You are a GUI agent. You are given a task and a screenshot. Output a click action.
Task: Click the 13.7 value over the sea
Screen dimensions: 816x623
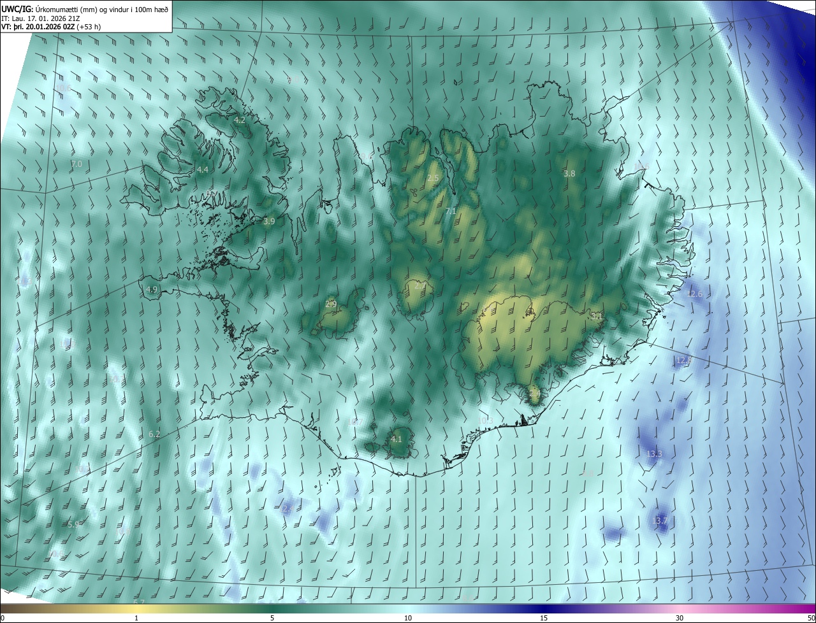660,521
